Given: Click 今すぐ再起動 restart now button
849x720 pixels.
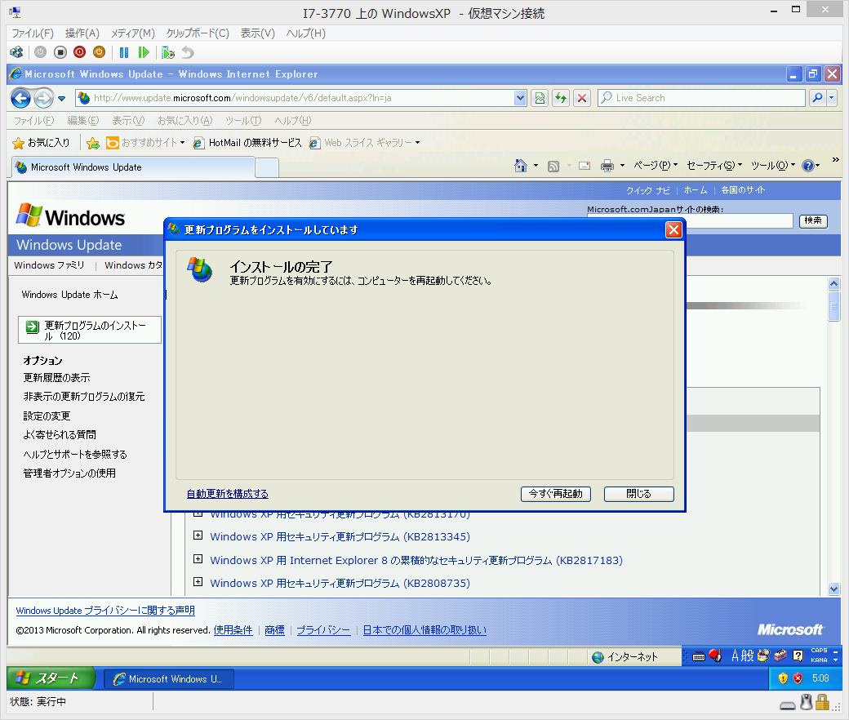Looking at the screenshot, I should 556,494.
